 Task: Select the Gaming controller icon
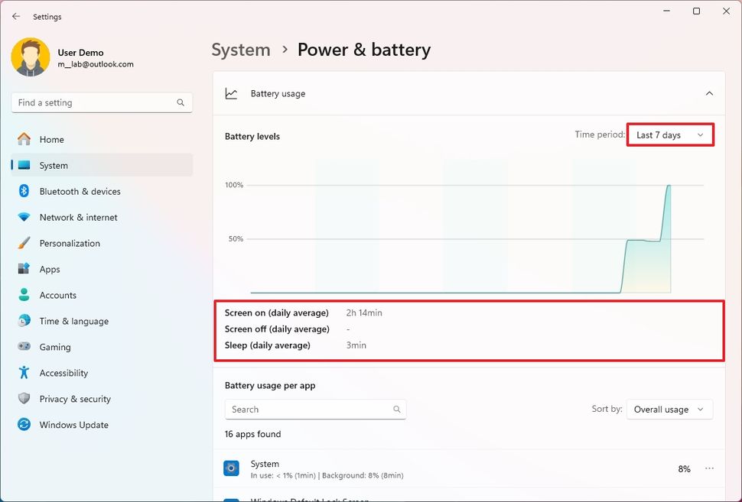tap(23, 347)
